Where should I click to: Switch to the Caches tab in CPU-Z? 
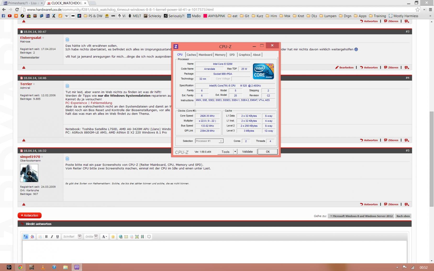(x=191, y=55)
